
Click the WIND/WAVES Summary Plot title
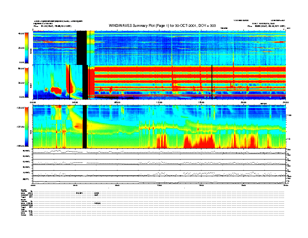162,26
